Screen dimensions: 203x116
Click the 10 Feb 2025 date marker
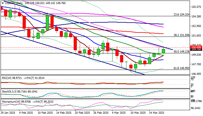pos(45,113)
